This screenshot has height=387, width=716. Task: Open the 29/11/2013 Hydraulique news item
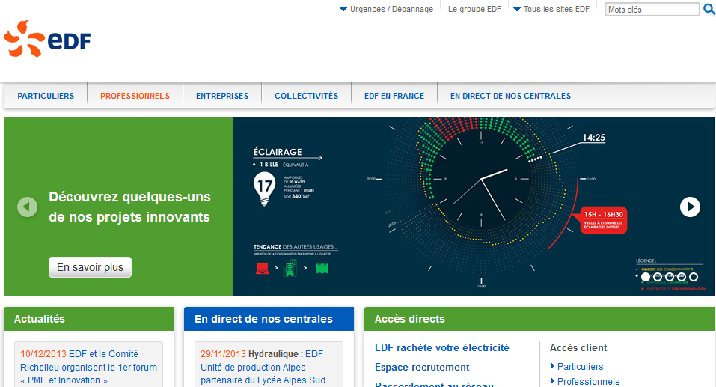point(263,367)
